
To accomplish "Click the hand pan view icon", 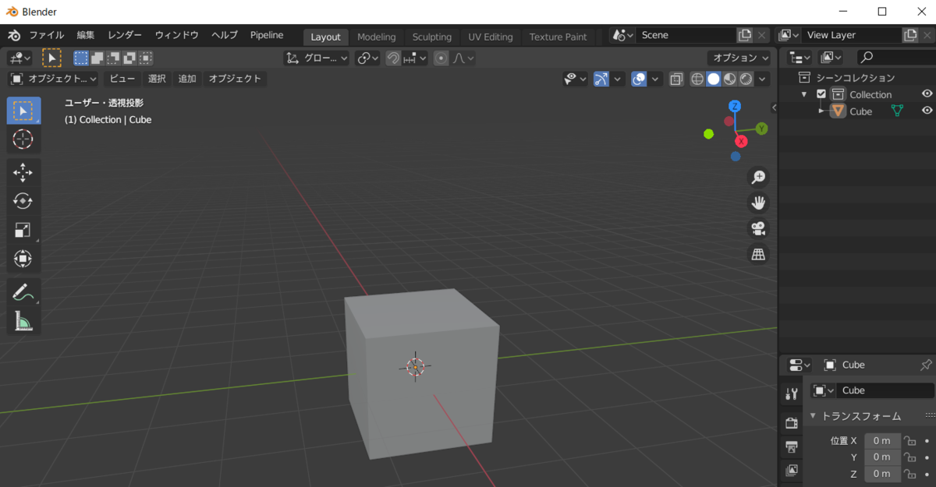I will pos(758,203).
